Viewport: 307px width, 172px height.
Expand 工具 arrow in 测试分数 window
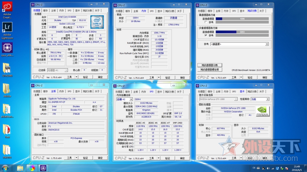click(x=241, y=77)
